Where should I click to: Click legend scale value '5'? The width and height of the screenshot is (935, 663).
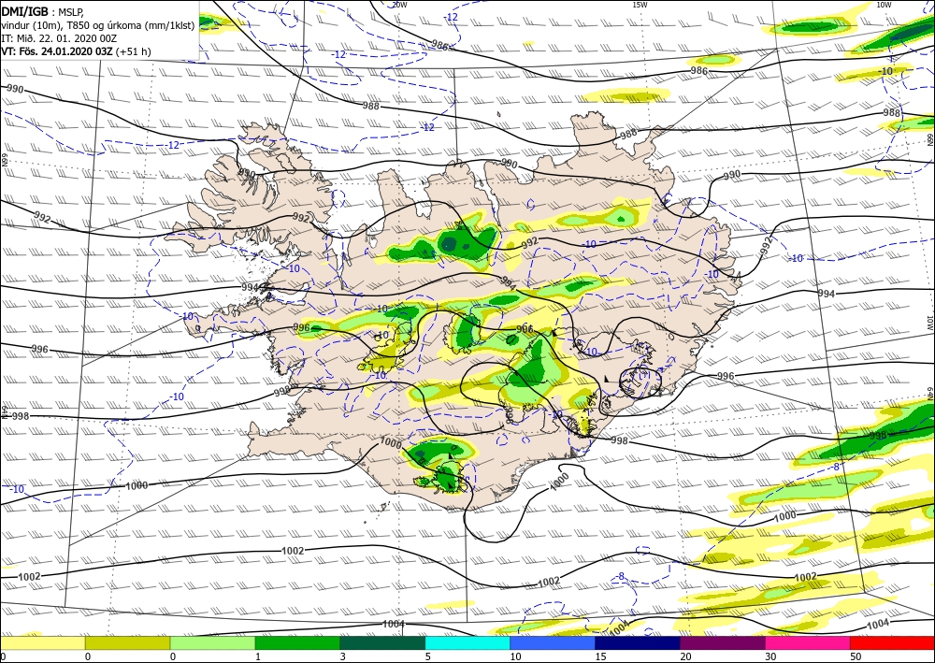[x=428, y=656]
